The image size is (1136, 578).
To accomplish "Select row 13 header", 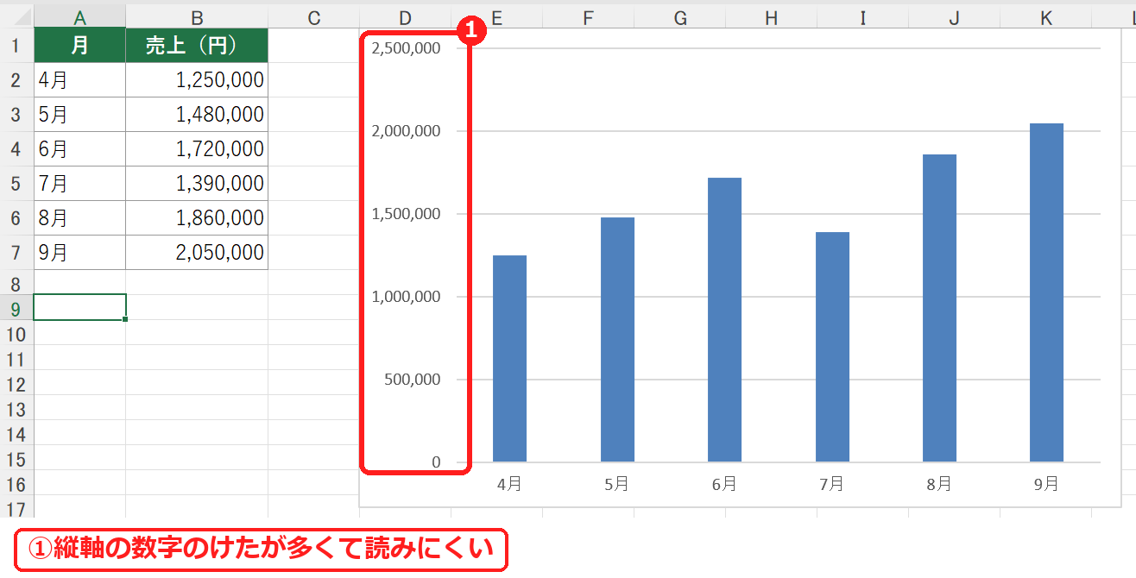I will [16, 408].
